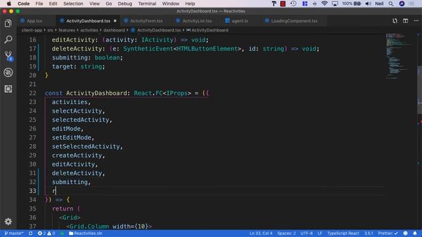Click the master branch indicator
This screenshot has width=422, height=237.
tap(14, 233)
